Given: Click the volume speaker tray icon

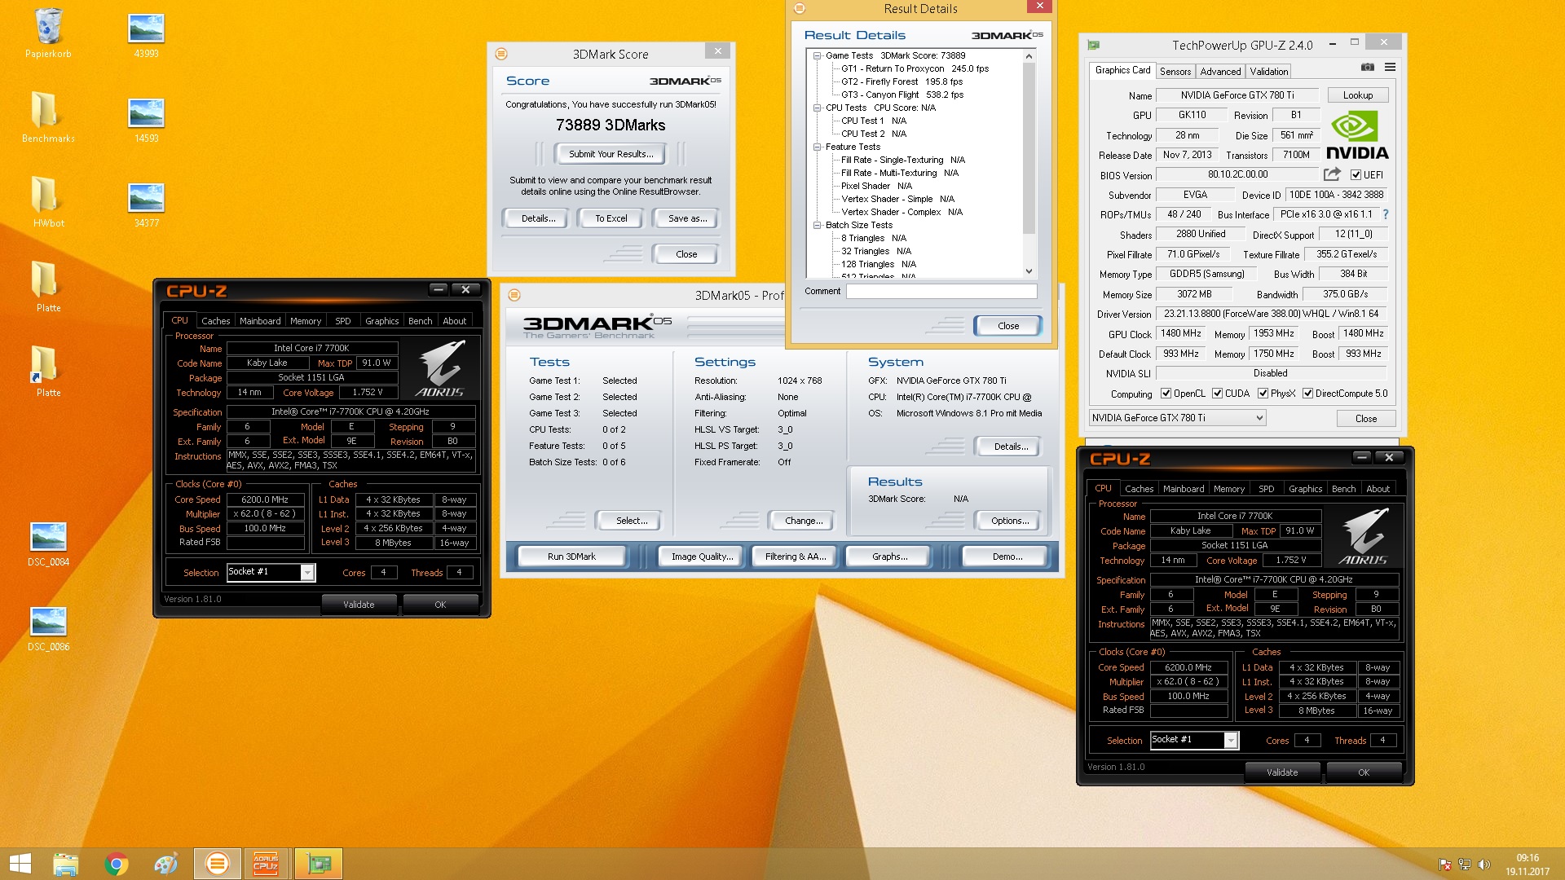Looking at the screenshot, I should [1484, 865].
